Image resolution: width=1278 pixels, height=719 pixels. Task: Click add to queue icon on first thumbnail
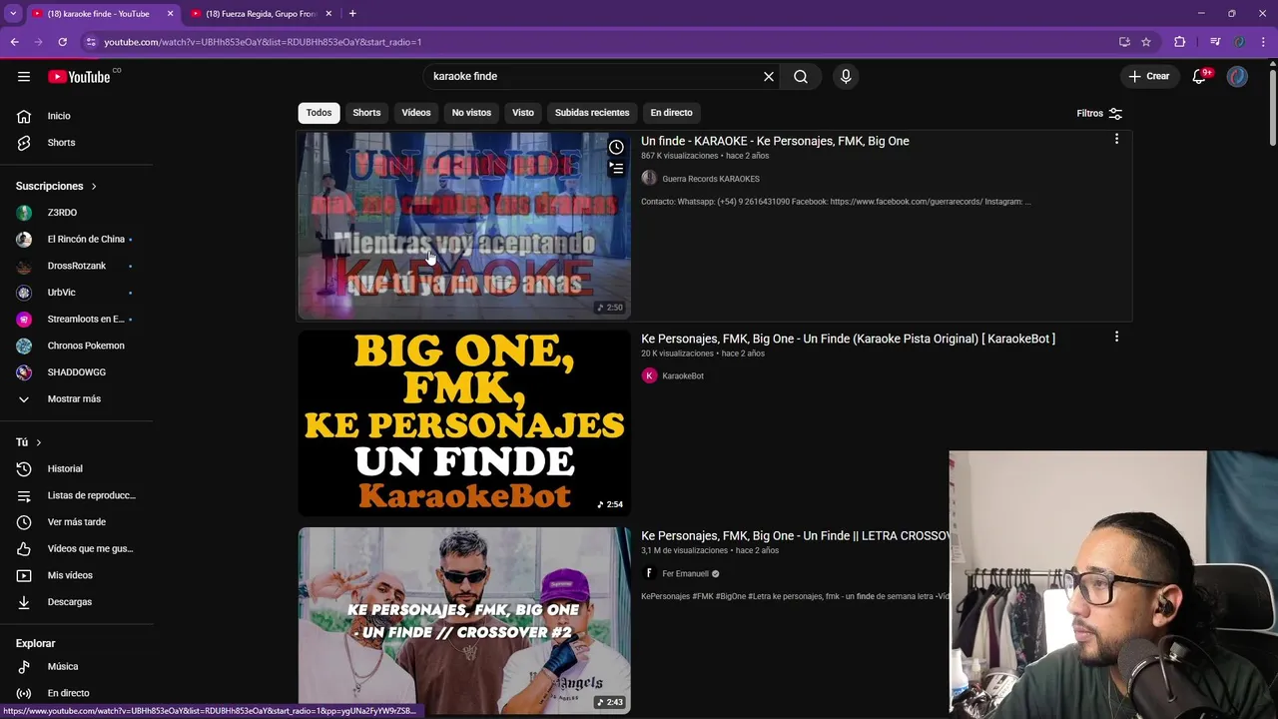[x=616, y=169]
